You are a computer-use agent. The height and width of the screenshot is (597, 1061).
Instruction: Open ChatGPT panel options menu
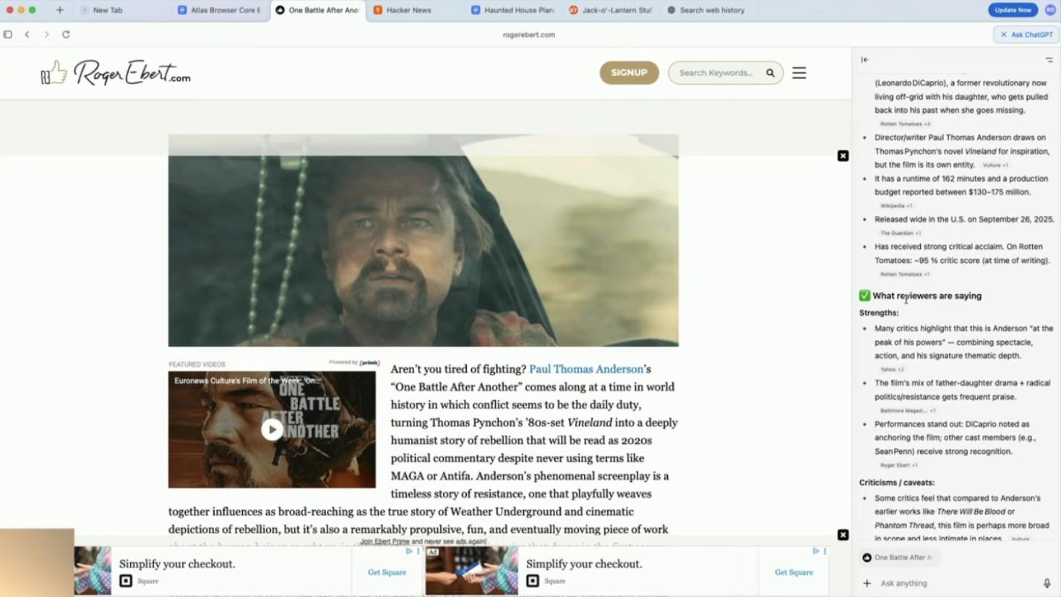pos(1049,60)
